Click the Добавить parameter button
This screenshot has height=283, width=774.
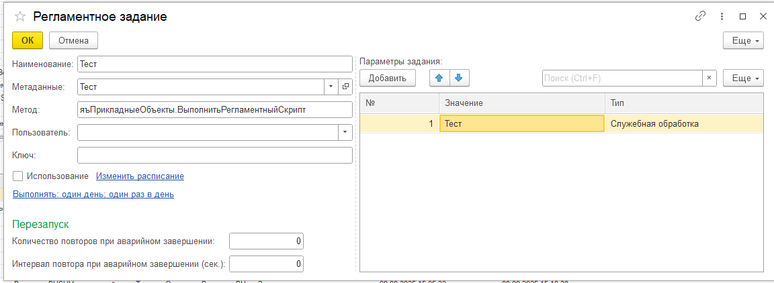[x=387, y=78]
